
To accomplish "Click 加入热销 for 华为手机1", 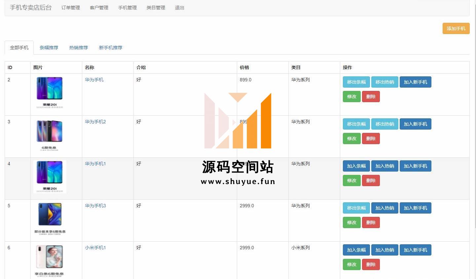I will 384,166.
